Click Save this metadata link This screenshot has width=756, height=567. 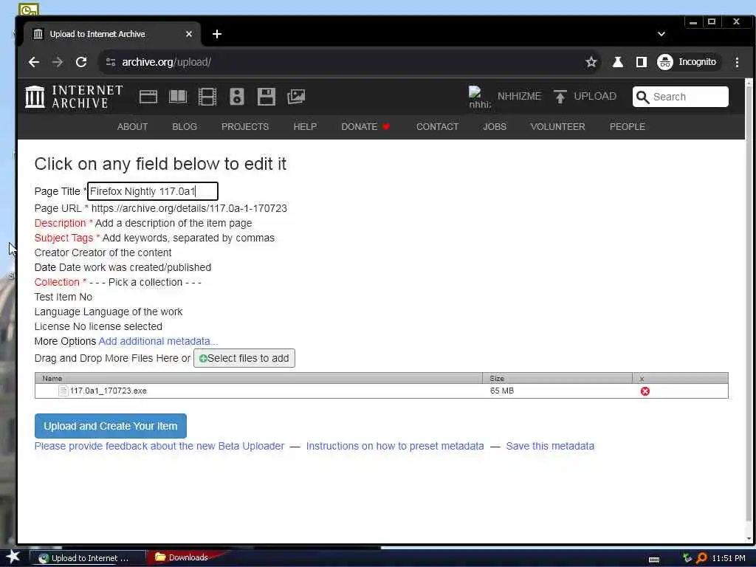(x=550, y=447)
